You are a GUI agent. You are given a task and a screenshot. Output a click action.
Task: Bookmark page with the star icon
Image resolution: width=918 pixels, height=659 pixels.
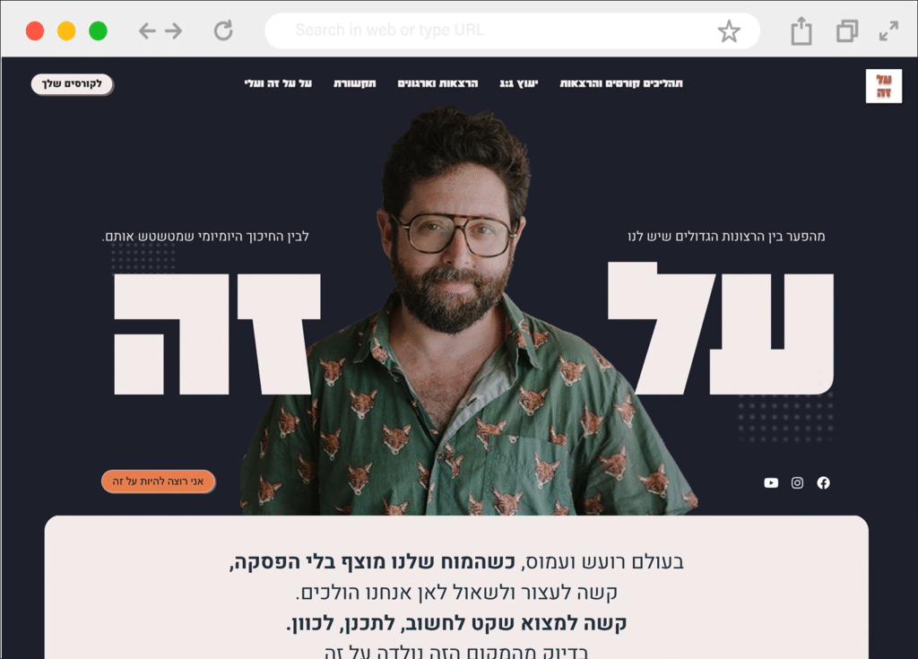[x=729, y=31]
